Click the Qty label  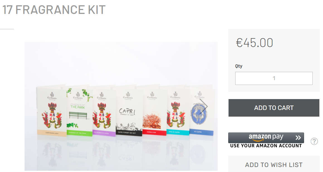tap(239, 66)
